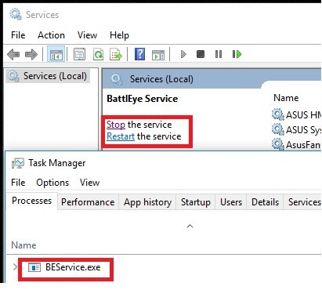This screenshot has height=290, width=322.
Task: Click the BattlEye Service heading
Action: pos(143,99)
